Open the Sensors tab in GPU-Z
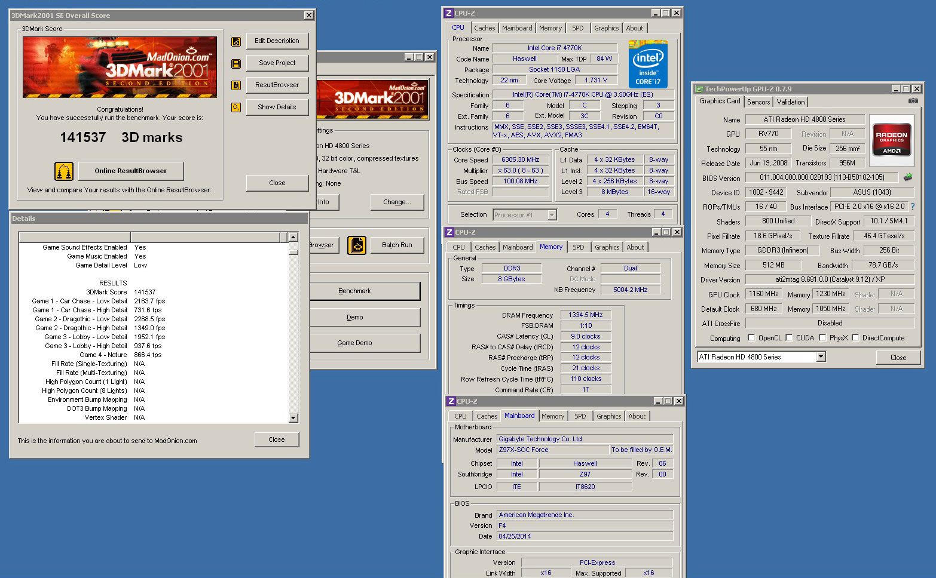 [x=758, y=102]
